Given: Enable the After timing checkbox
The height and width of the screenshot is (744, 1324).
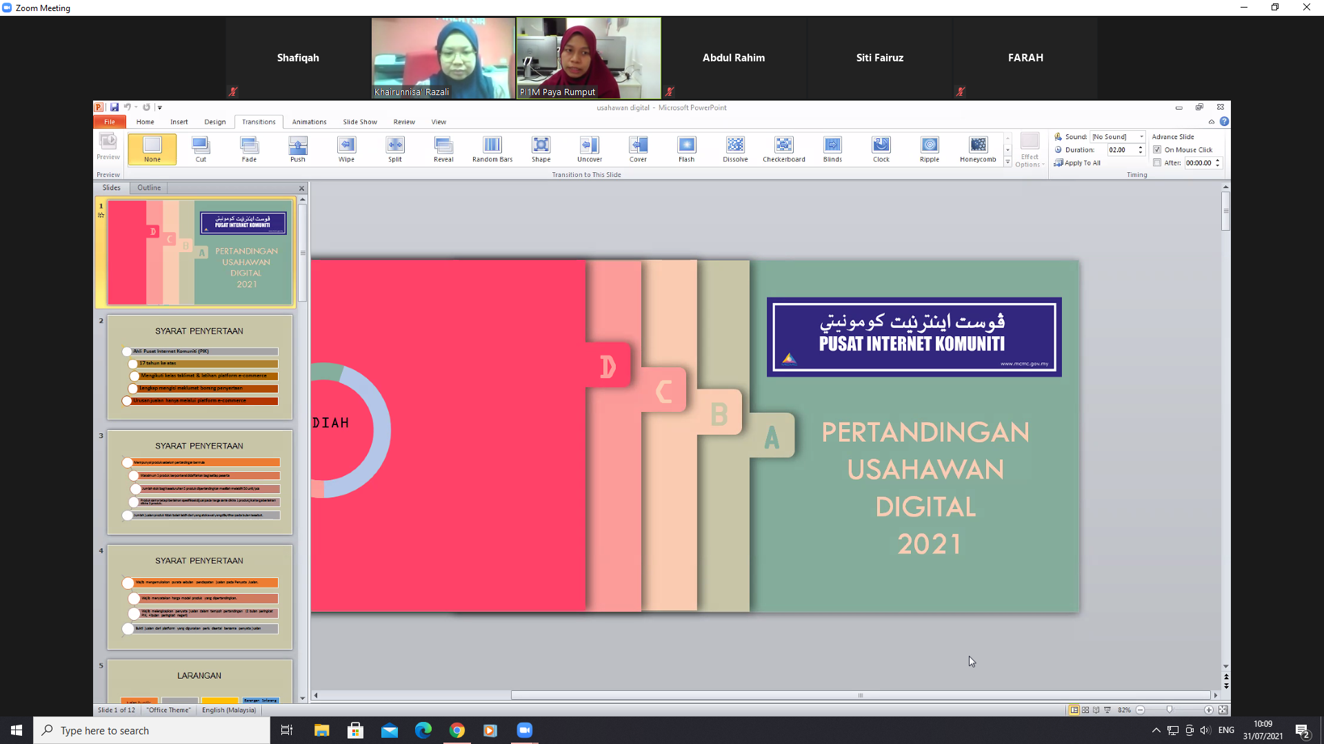Looking at the screenshot, I should [x=1158, y=163].
